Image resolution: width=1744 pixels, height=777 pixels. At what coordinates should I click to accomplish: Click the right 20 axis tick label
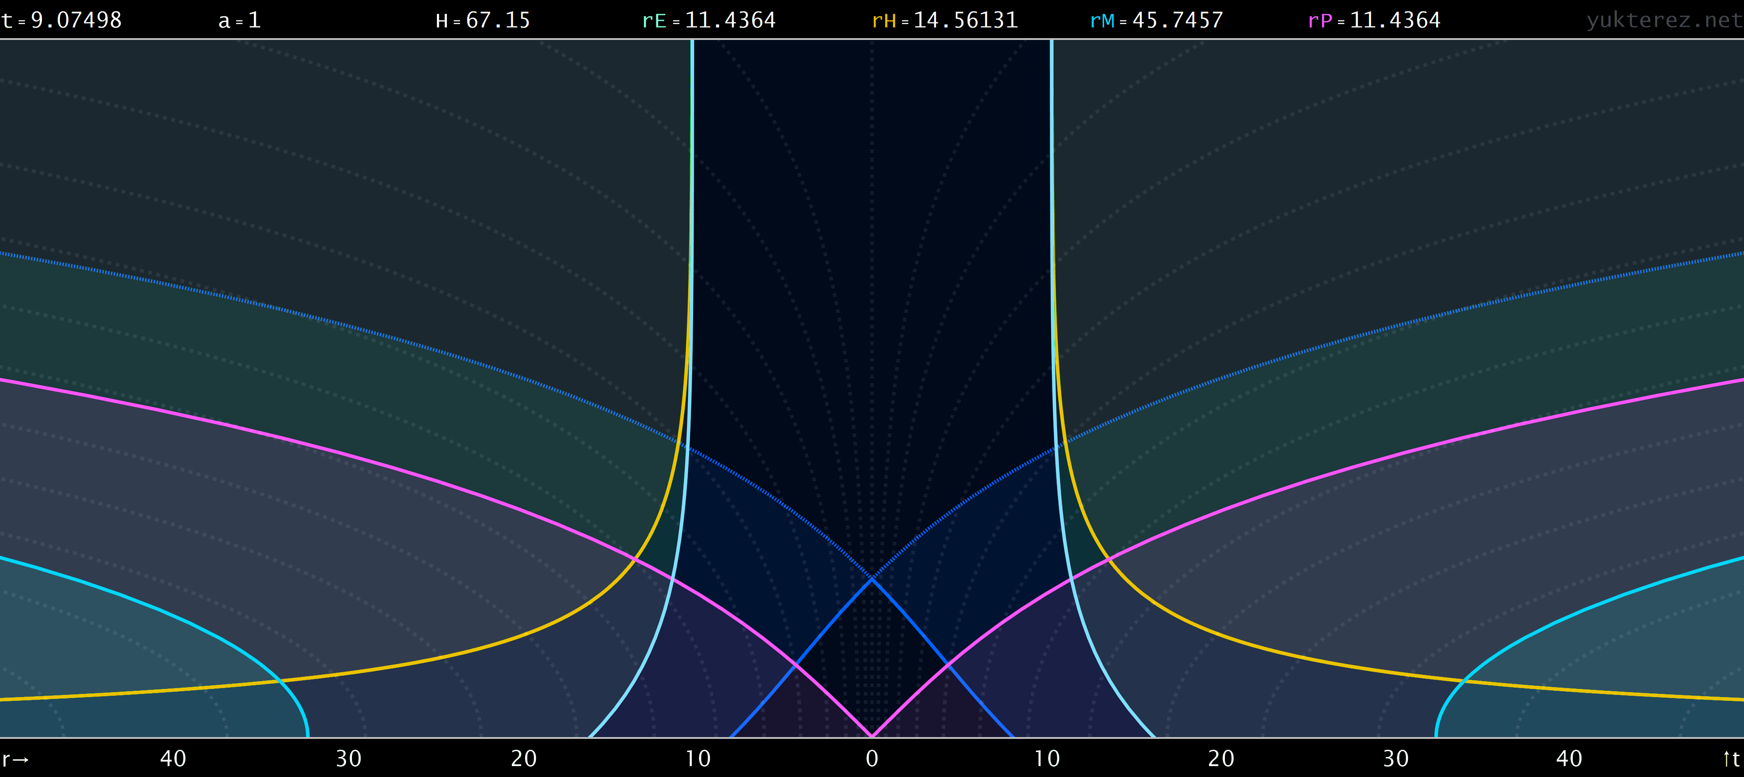coord(1221,759)
